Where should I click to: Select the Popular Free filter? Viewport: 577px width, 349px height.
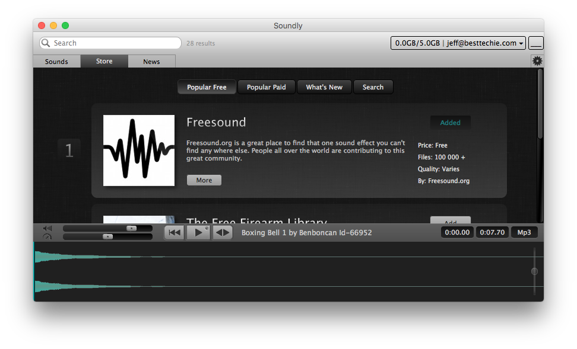207,87
